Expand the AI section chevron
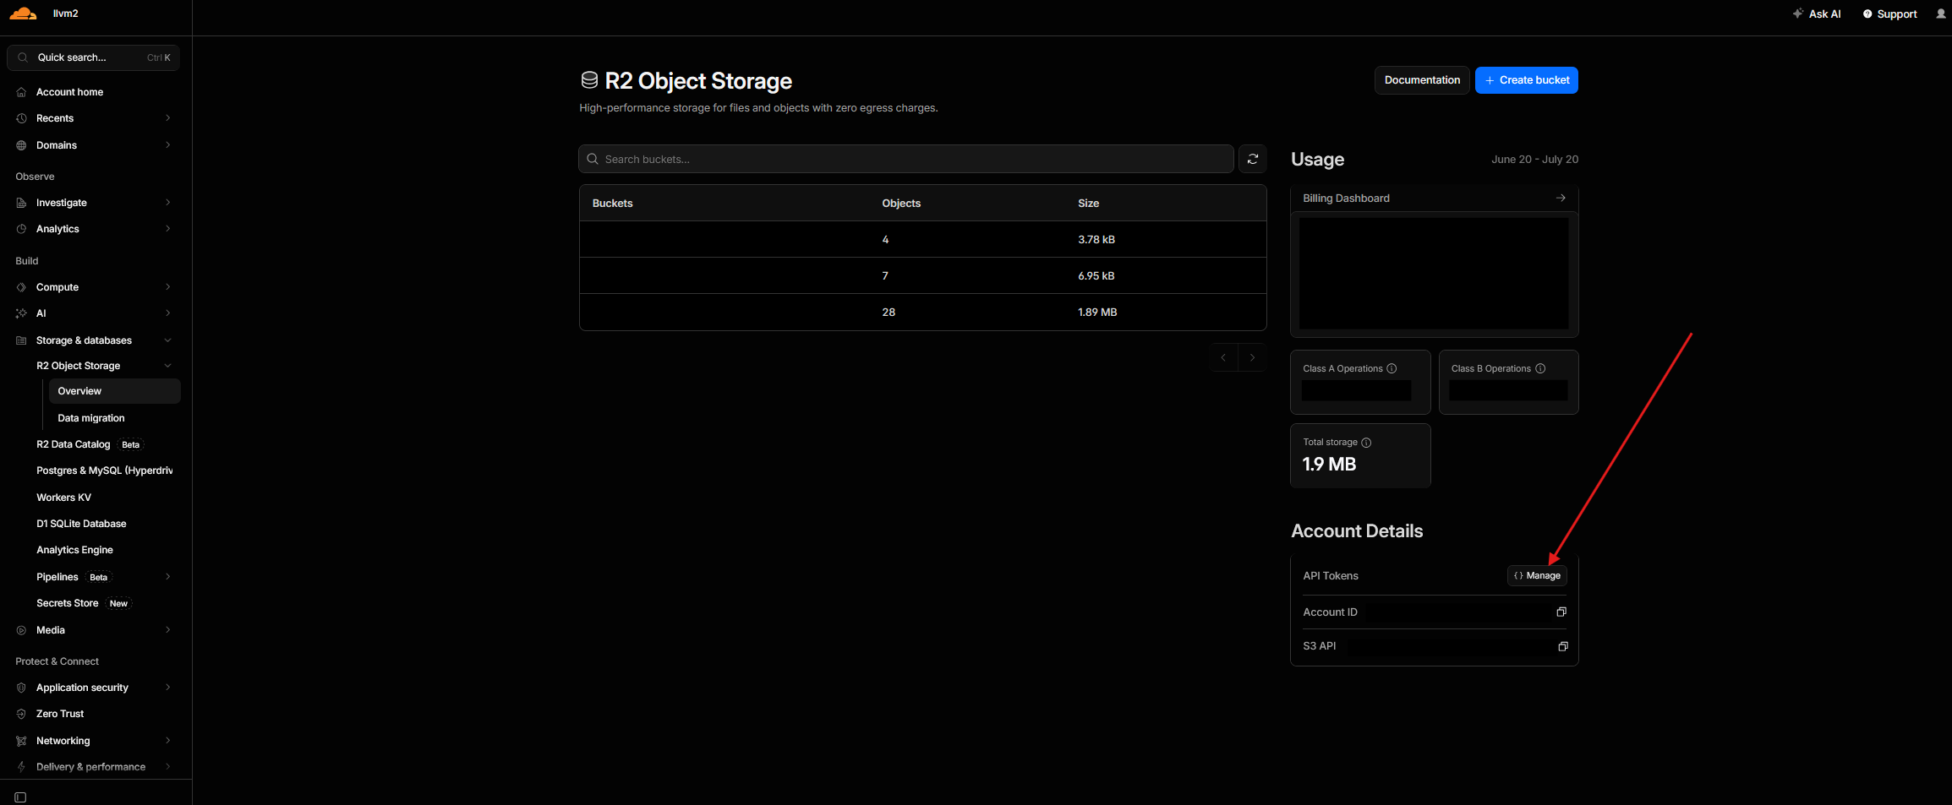This screenshot has height=805, width=1952. pos(168,313)
